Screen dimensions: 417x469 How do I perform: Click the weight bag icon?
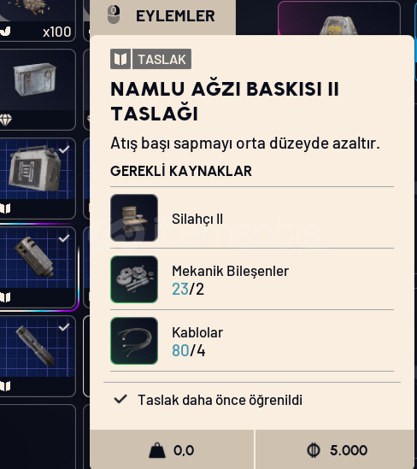click(157, 450)
